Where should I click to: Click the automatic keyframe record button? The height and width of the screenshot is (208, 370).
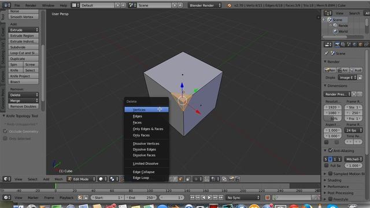(267, 198)
